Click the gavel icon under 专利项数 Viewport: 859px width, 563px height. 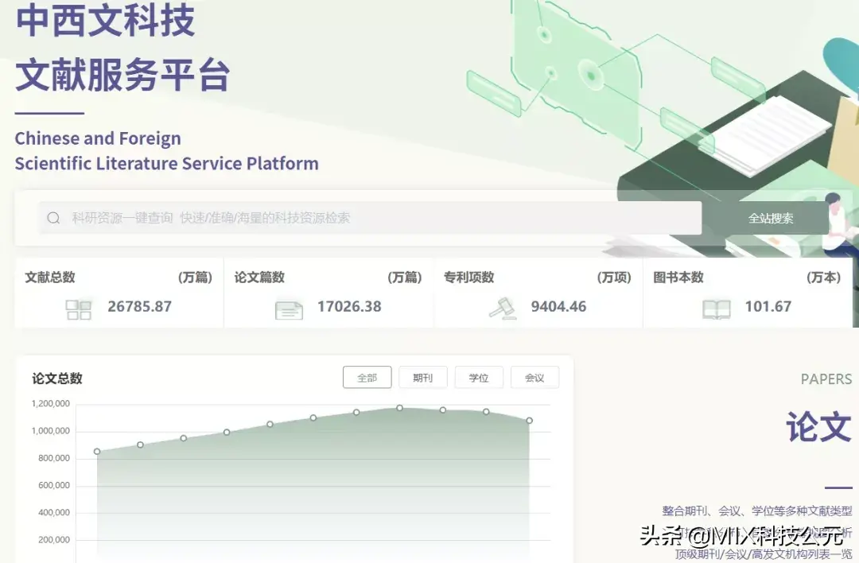(502, 308)
